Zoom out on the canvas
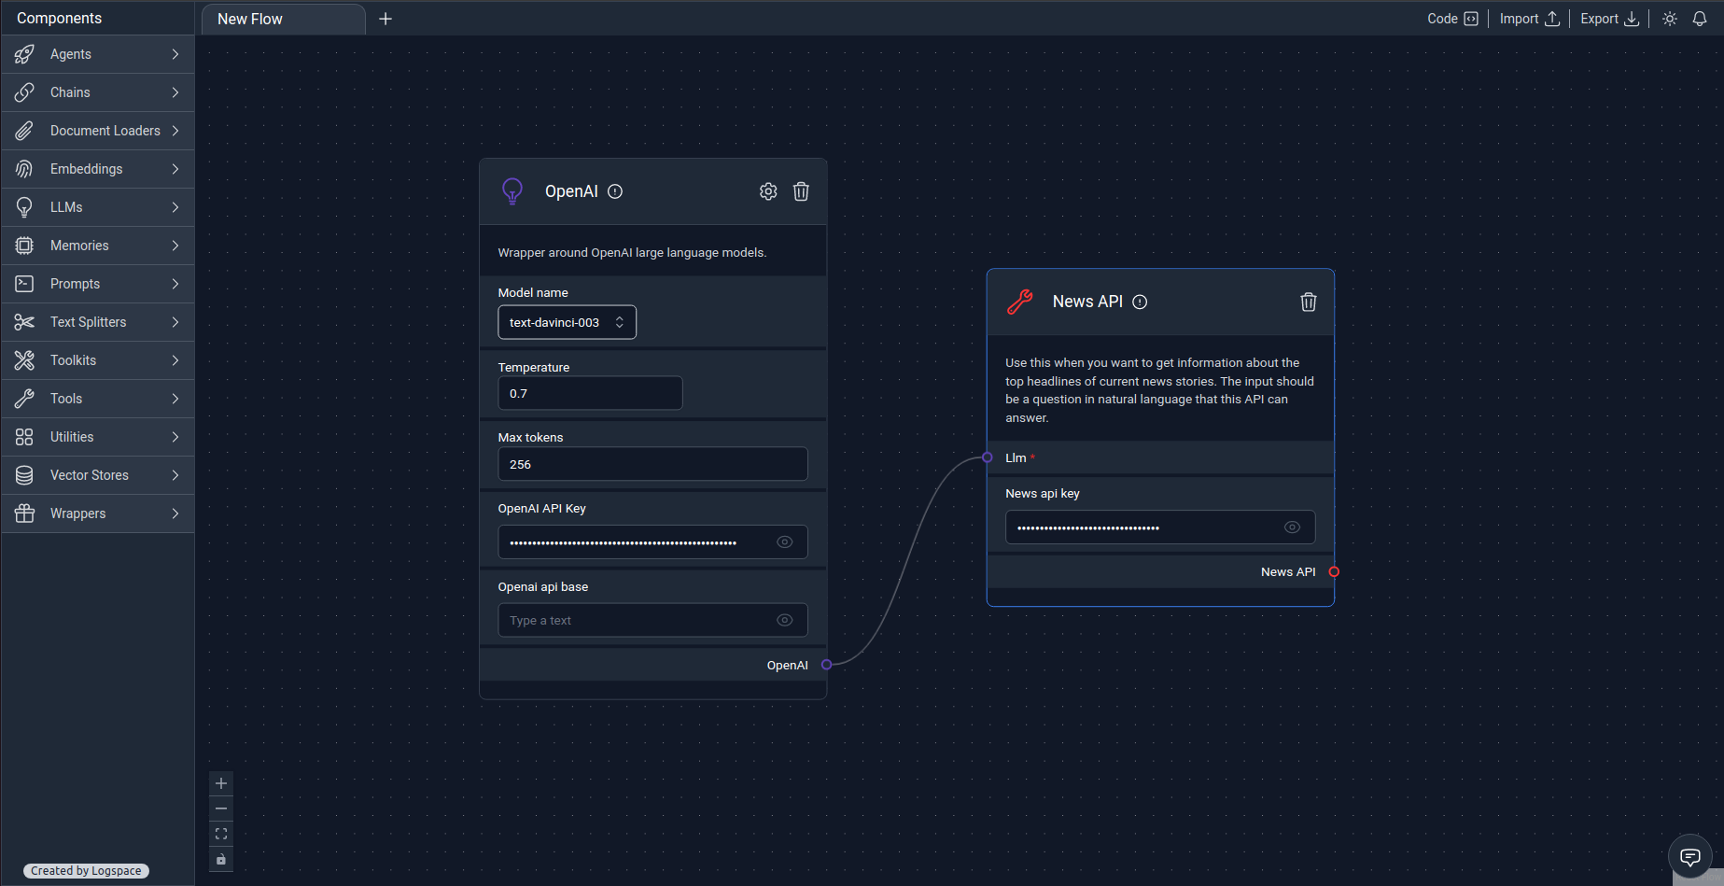This screenshot has width=1724, height=886. pyautogui.click(x=221, y=809)
